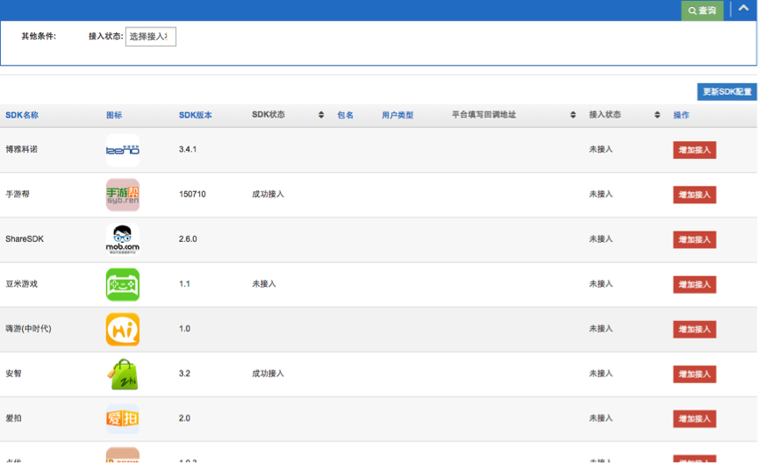
Task: Click the 用户类型 column header
Action: (x=397, y=115)
